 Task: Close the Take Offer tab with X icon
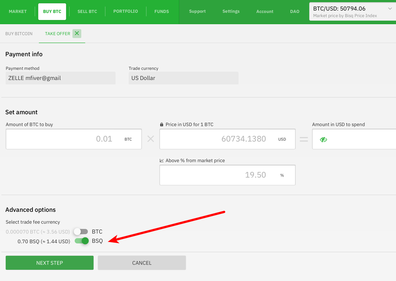pos(77,34)
